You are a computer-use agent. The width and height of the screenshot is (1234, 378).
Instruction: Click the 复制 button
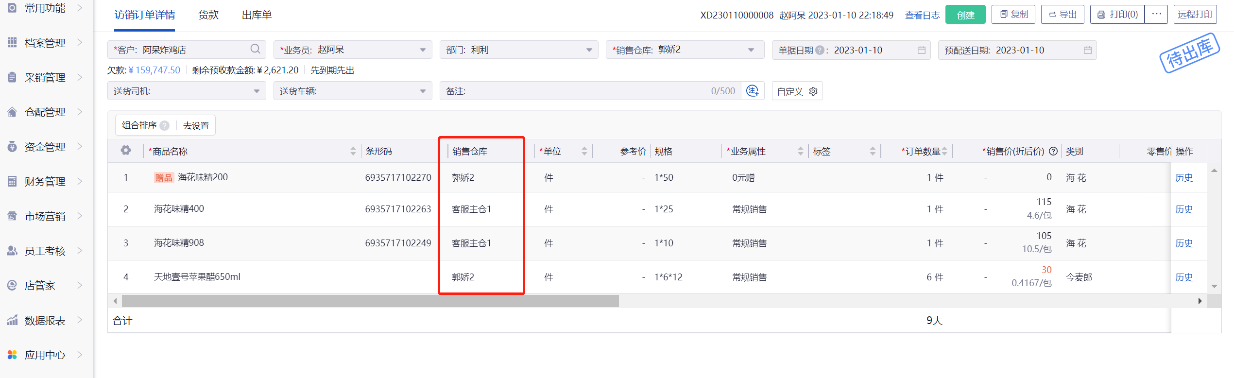pyautogui.click(x=1013, y=14)
